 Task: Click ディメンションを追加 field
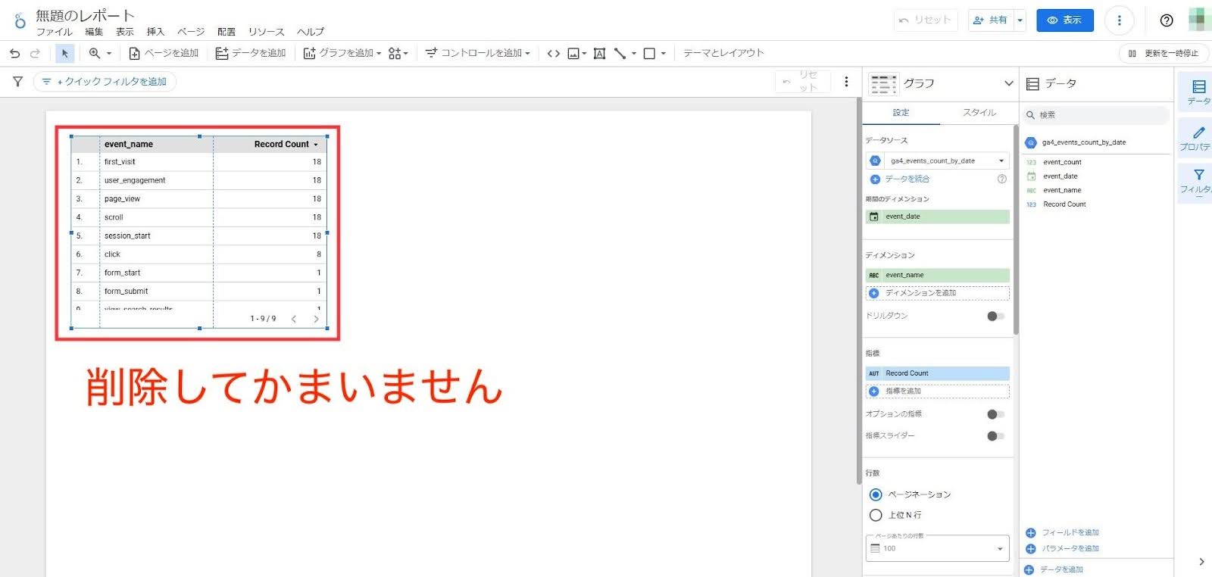[938, 293]
